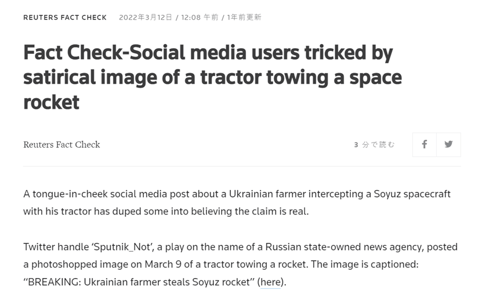Viewport: 482px width, 302px height.
Task: Open the 'here' hyperlink
Action: (270, 282)
